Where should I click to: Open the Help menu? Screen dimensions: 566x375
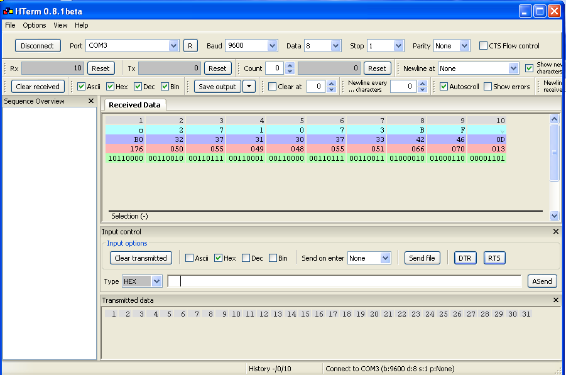click(81, 25)
